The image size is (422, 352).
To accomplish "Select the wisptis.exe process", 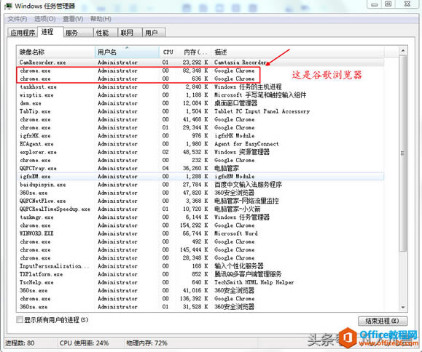I will 200,95.
